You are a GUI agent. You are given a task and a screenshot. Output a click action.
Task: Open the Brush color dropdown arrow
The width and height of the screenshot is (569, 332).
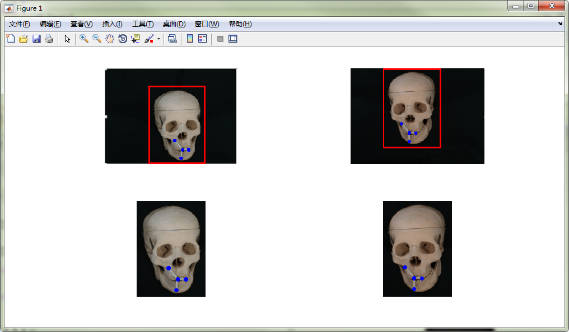(x=158, y=39)
